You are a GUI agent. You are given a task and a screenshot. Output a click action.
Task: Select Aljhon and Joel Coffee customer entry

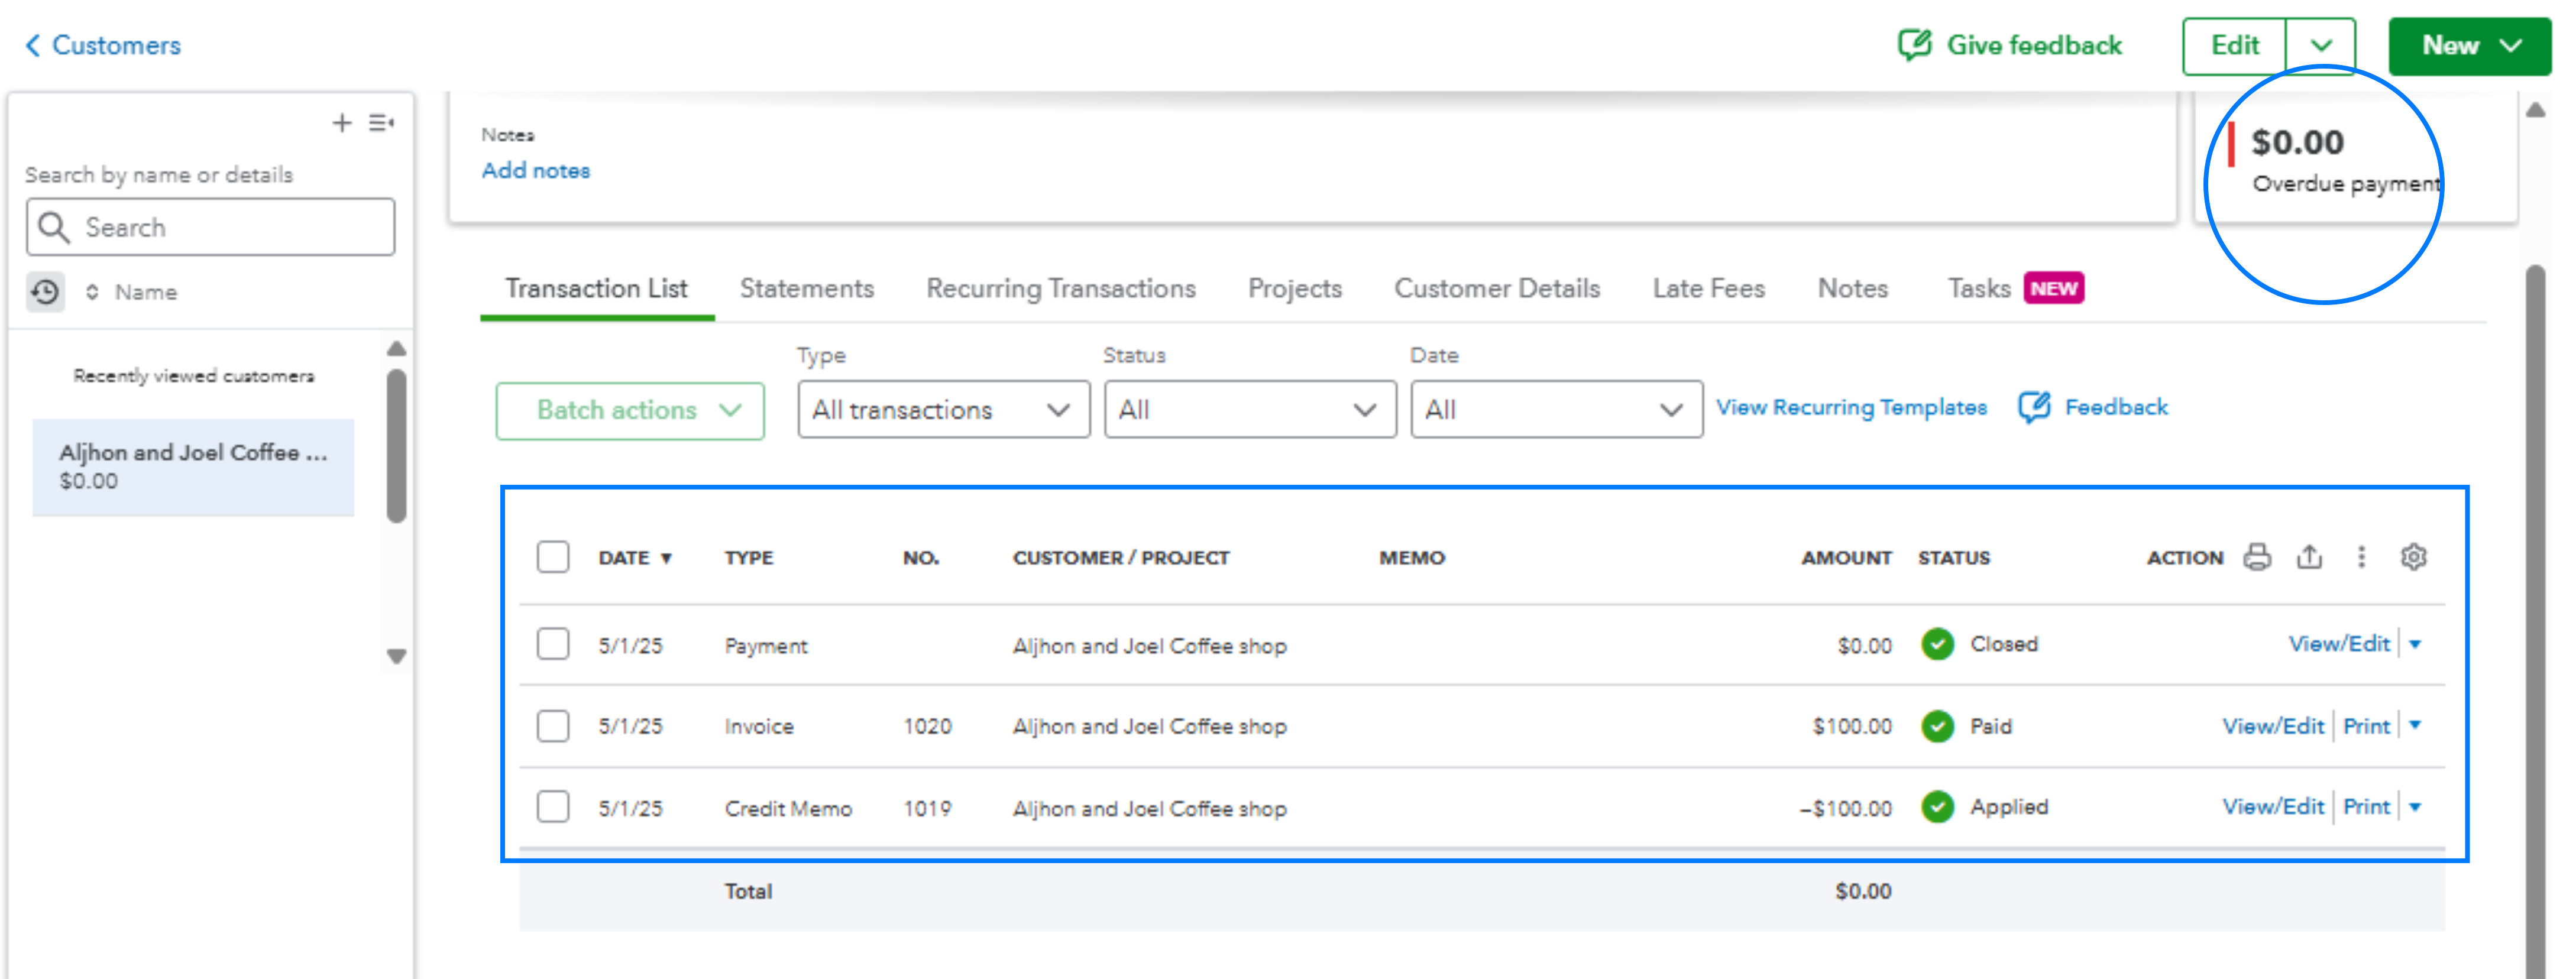tap(193, 467)
